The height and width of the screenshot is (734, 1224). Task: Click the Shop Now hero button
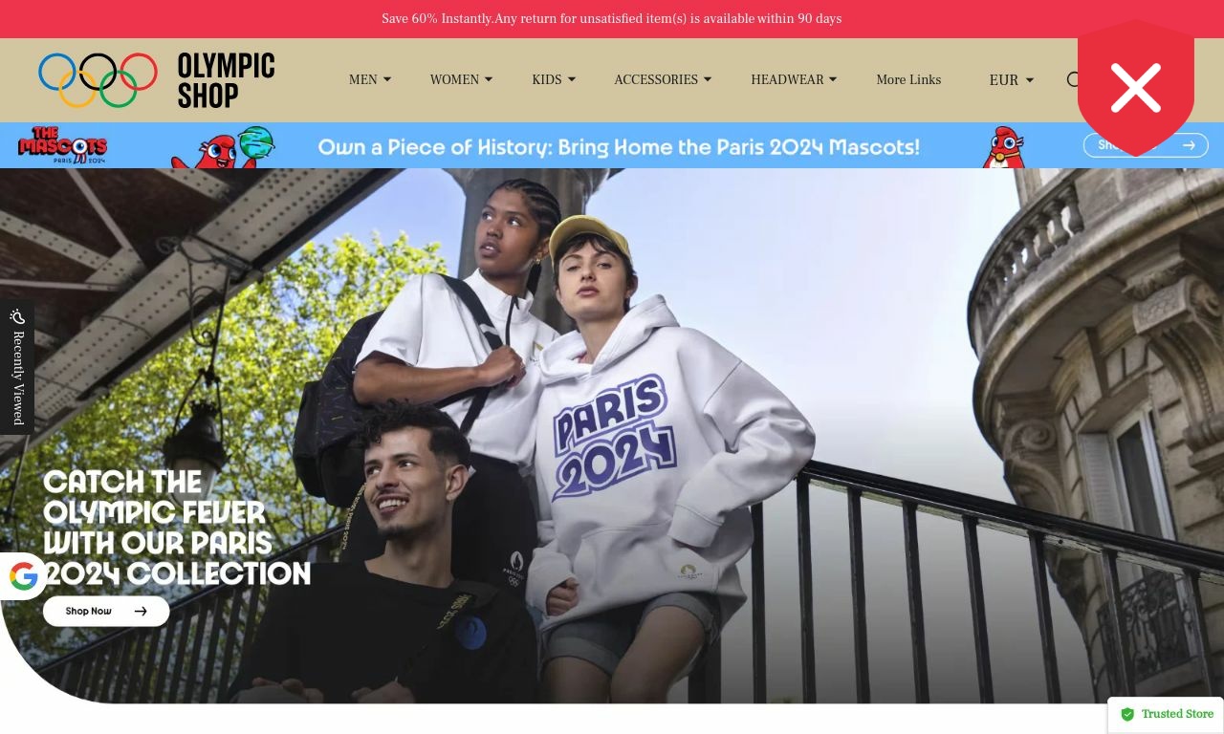coord(106,612)
